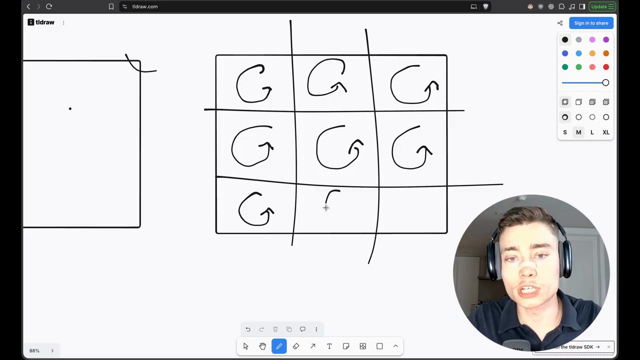Open the browser Update menu
This screenshot has height=360, width=640.
coord(602,6)
